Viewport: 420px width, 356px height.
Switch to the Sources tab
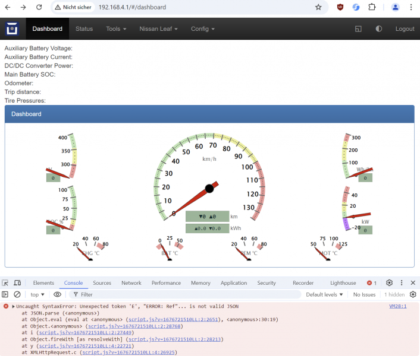click(x=102, y=283)
